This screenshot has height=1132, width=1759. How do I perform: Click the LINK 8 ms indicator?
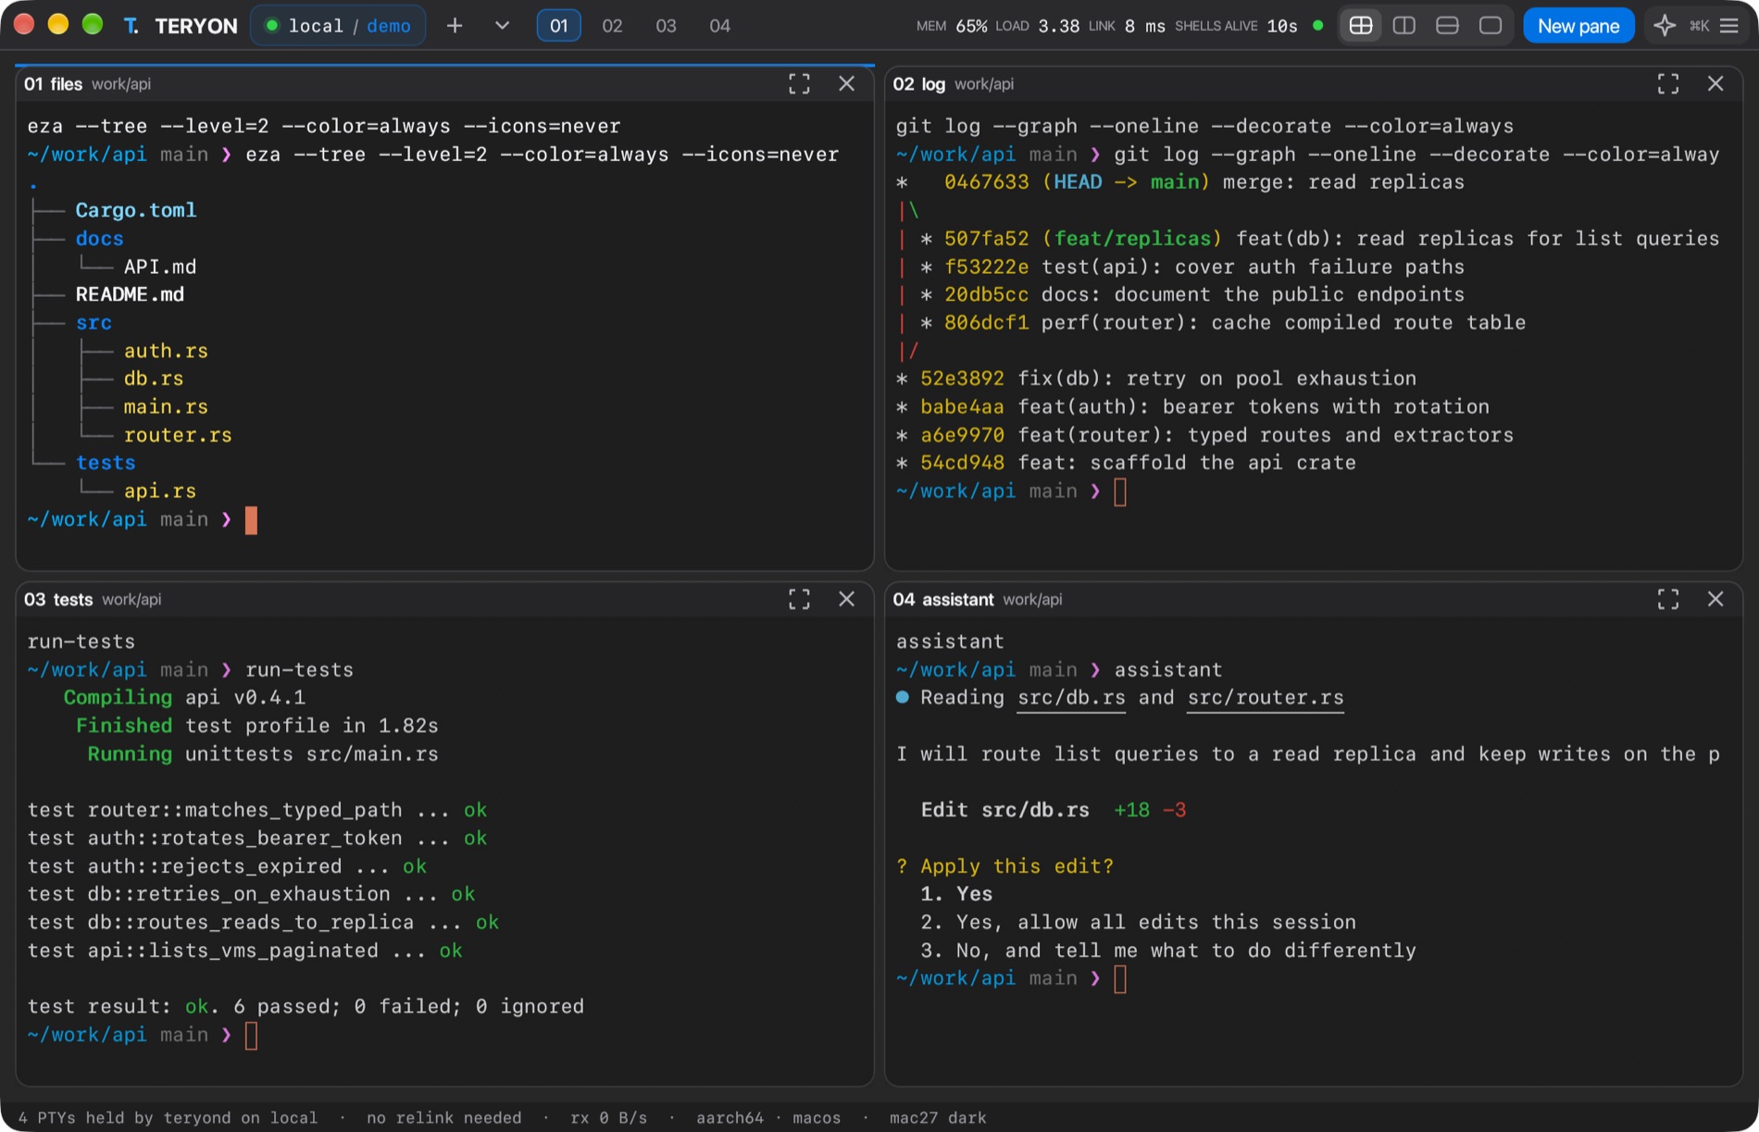(x=1127, y=26)
